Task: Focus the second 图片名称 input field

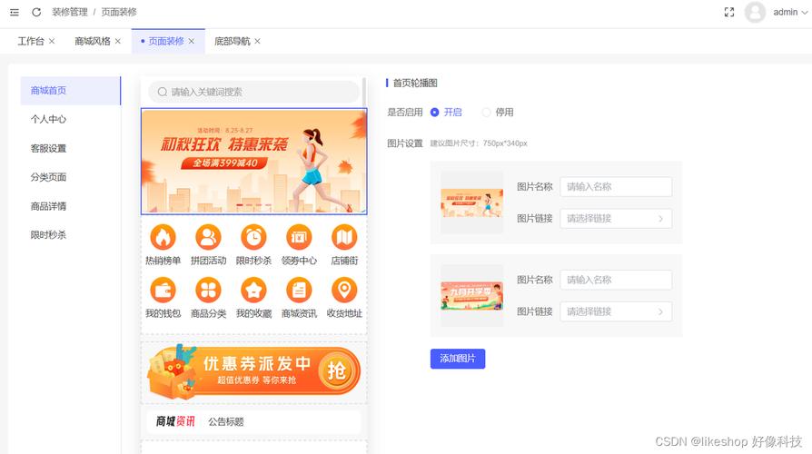Action: [616, 280]
